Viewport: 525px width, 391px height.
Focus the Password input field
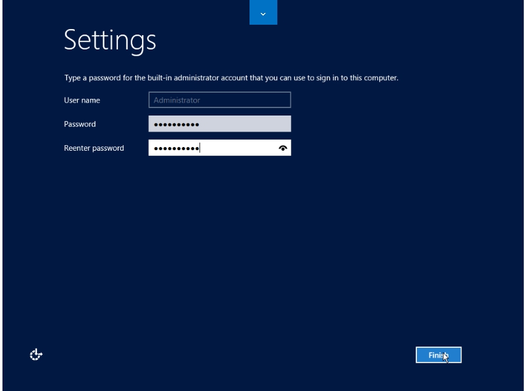[x=219, y=124]
